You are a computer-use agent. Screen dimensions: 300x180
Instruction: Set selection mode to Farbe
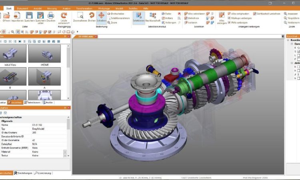coord(166,14)
